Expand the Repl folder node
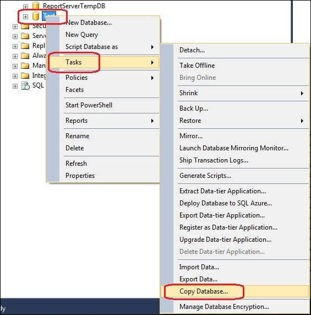 [x=15, y=46]
